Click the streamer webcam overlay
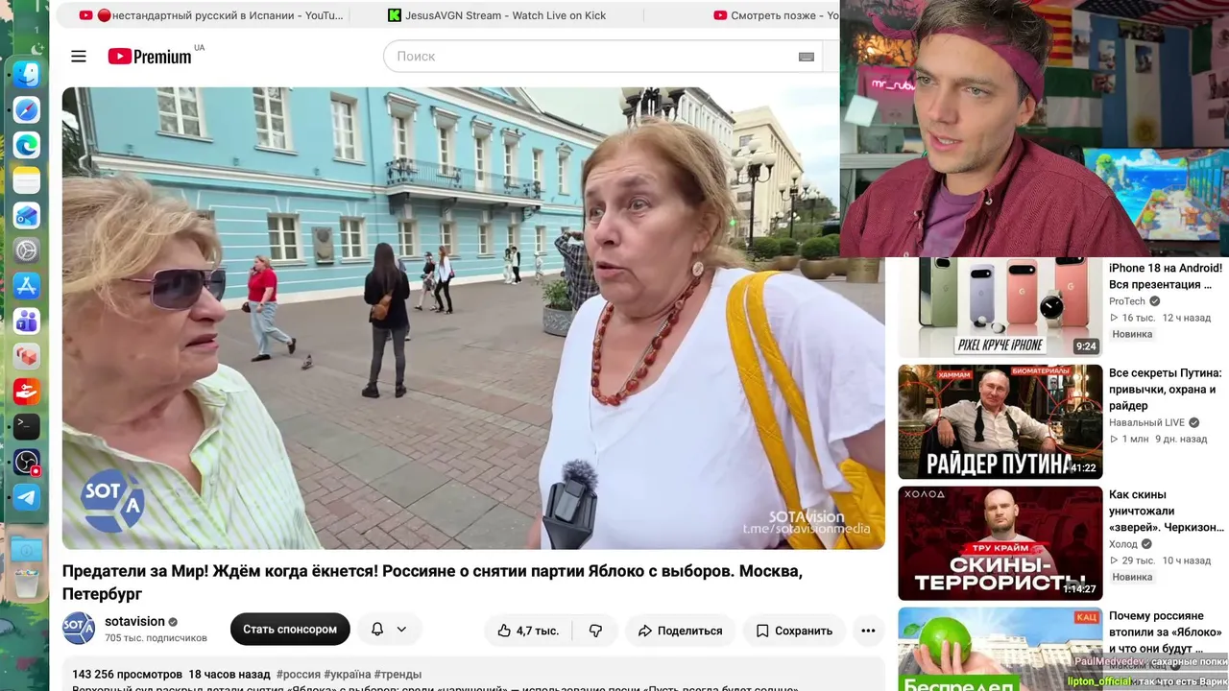The image size is (1229, 691). tap(1034, 129)
